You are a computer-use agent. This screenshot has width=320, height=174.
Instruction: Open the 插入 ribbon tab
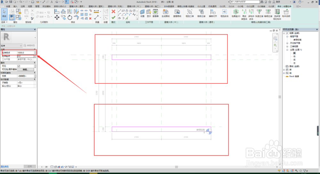[15, 6]
